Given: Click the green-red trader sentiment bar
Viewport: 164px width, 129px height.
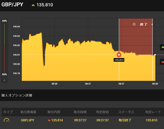Looking at the screenshot, I should (4, 48).
